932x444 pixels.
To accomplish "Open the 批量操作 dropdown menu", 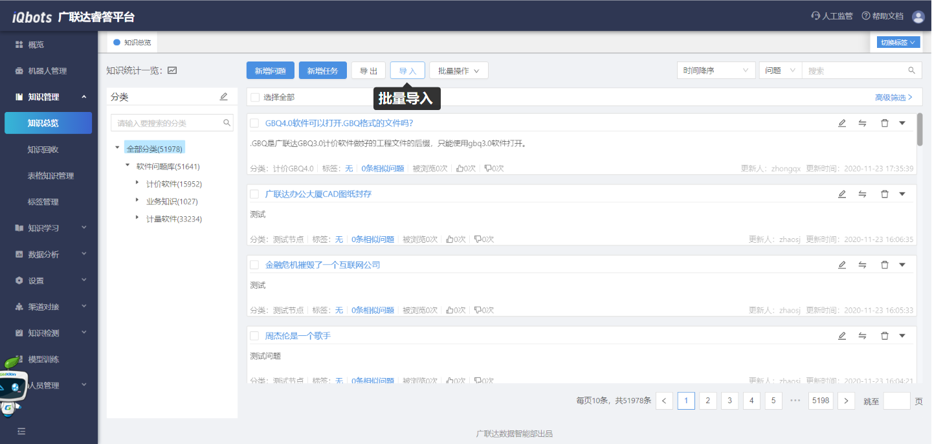I will click(458, 71).
